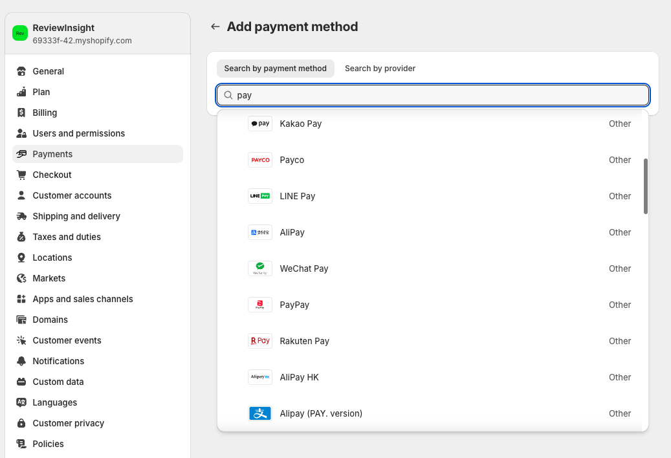The width and height of the screenshot is (671, 458).
Task: Click the Markets globe icon
Action: [21, 278]
